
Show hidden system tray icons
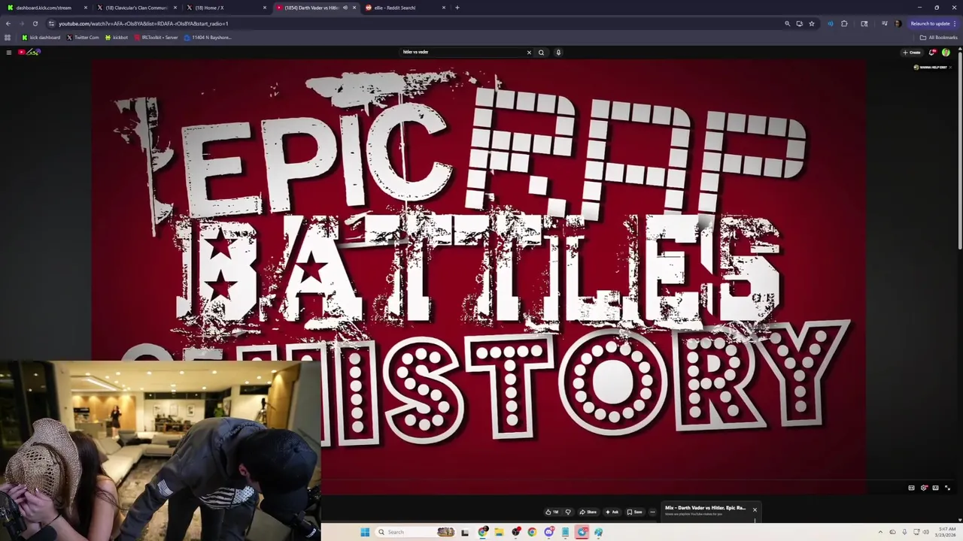pyautogui.click(x=880, y=532)
